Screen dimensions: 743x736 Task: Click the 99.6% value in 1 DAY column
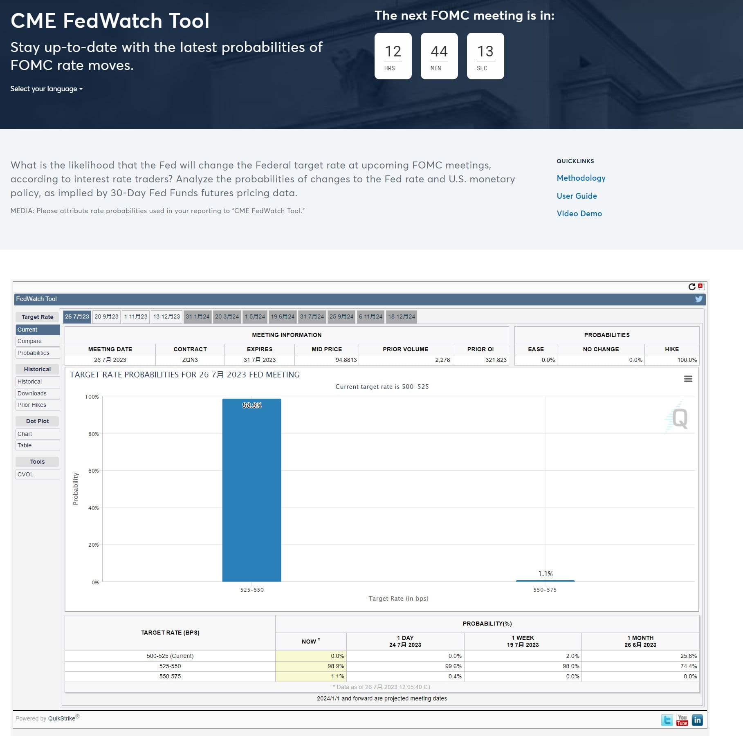pyautogui.click(x=453, y=666)
